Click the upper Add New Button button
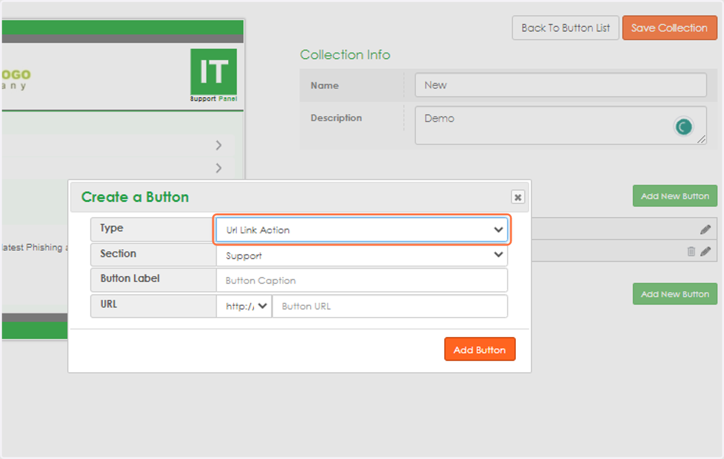 [675, 196]
